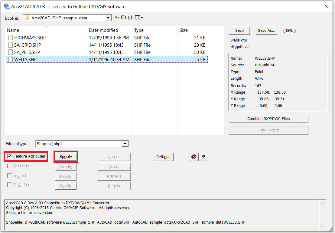Select the SA_PELS.SHP file name

(27, 52)
